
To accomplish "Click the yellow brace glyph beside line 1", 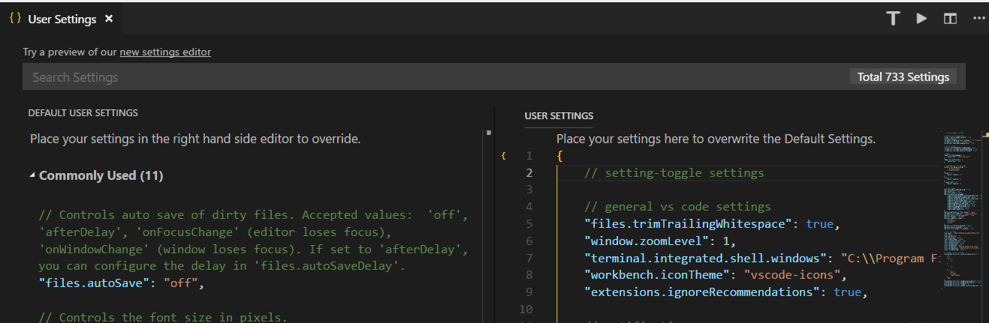I will [504, 156].
